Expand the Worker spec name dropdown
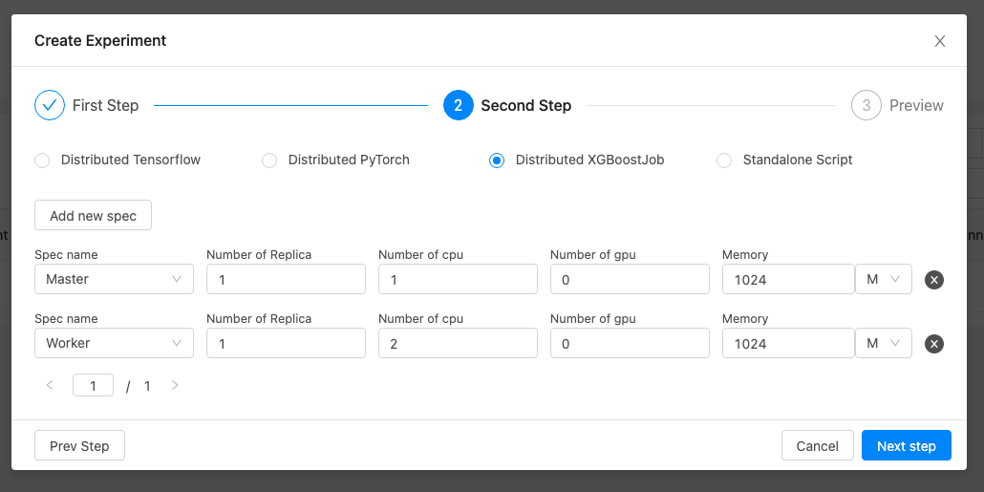Image resolution: width=984 pixels, height=492 pixels. (x=114, y=343)
